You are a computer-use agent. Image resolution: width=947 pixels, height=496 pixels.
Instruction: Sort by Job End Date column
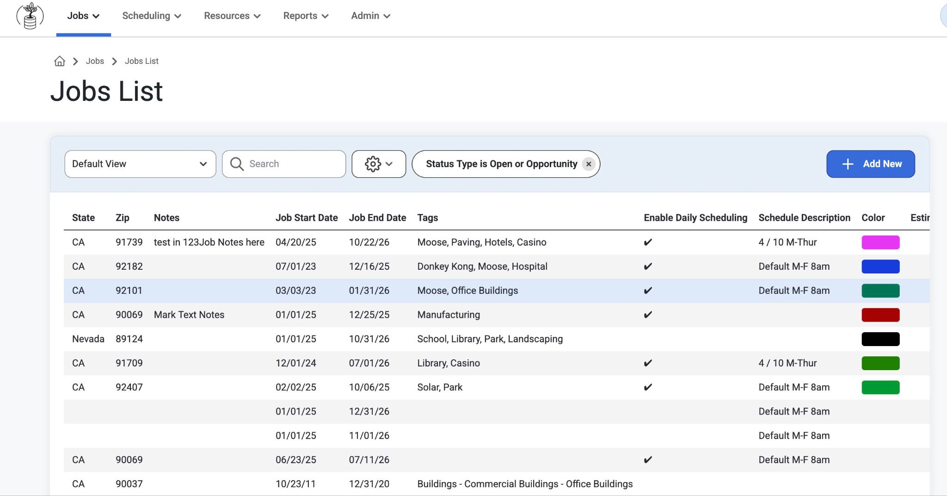tap(377, 218)
